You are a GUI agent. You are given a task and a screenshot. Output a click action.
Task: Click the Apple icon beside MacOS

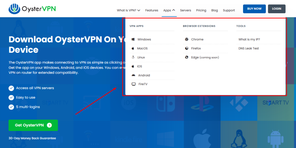(x=133, y=48)
